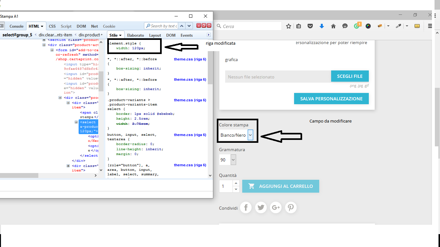Jump to next Firebug search match
This screenshot has width=440, height=247.
coord(189,26)
